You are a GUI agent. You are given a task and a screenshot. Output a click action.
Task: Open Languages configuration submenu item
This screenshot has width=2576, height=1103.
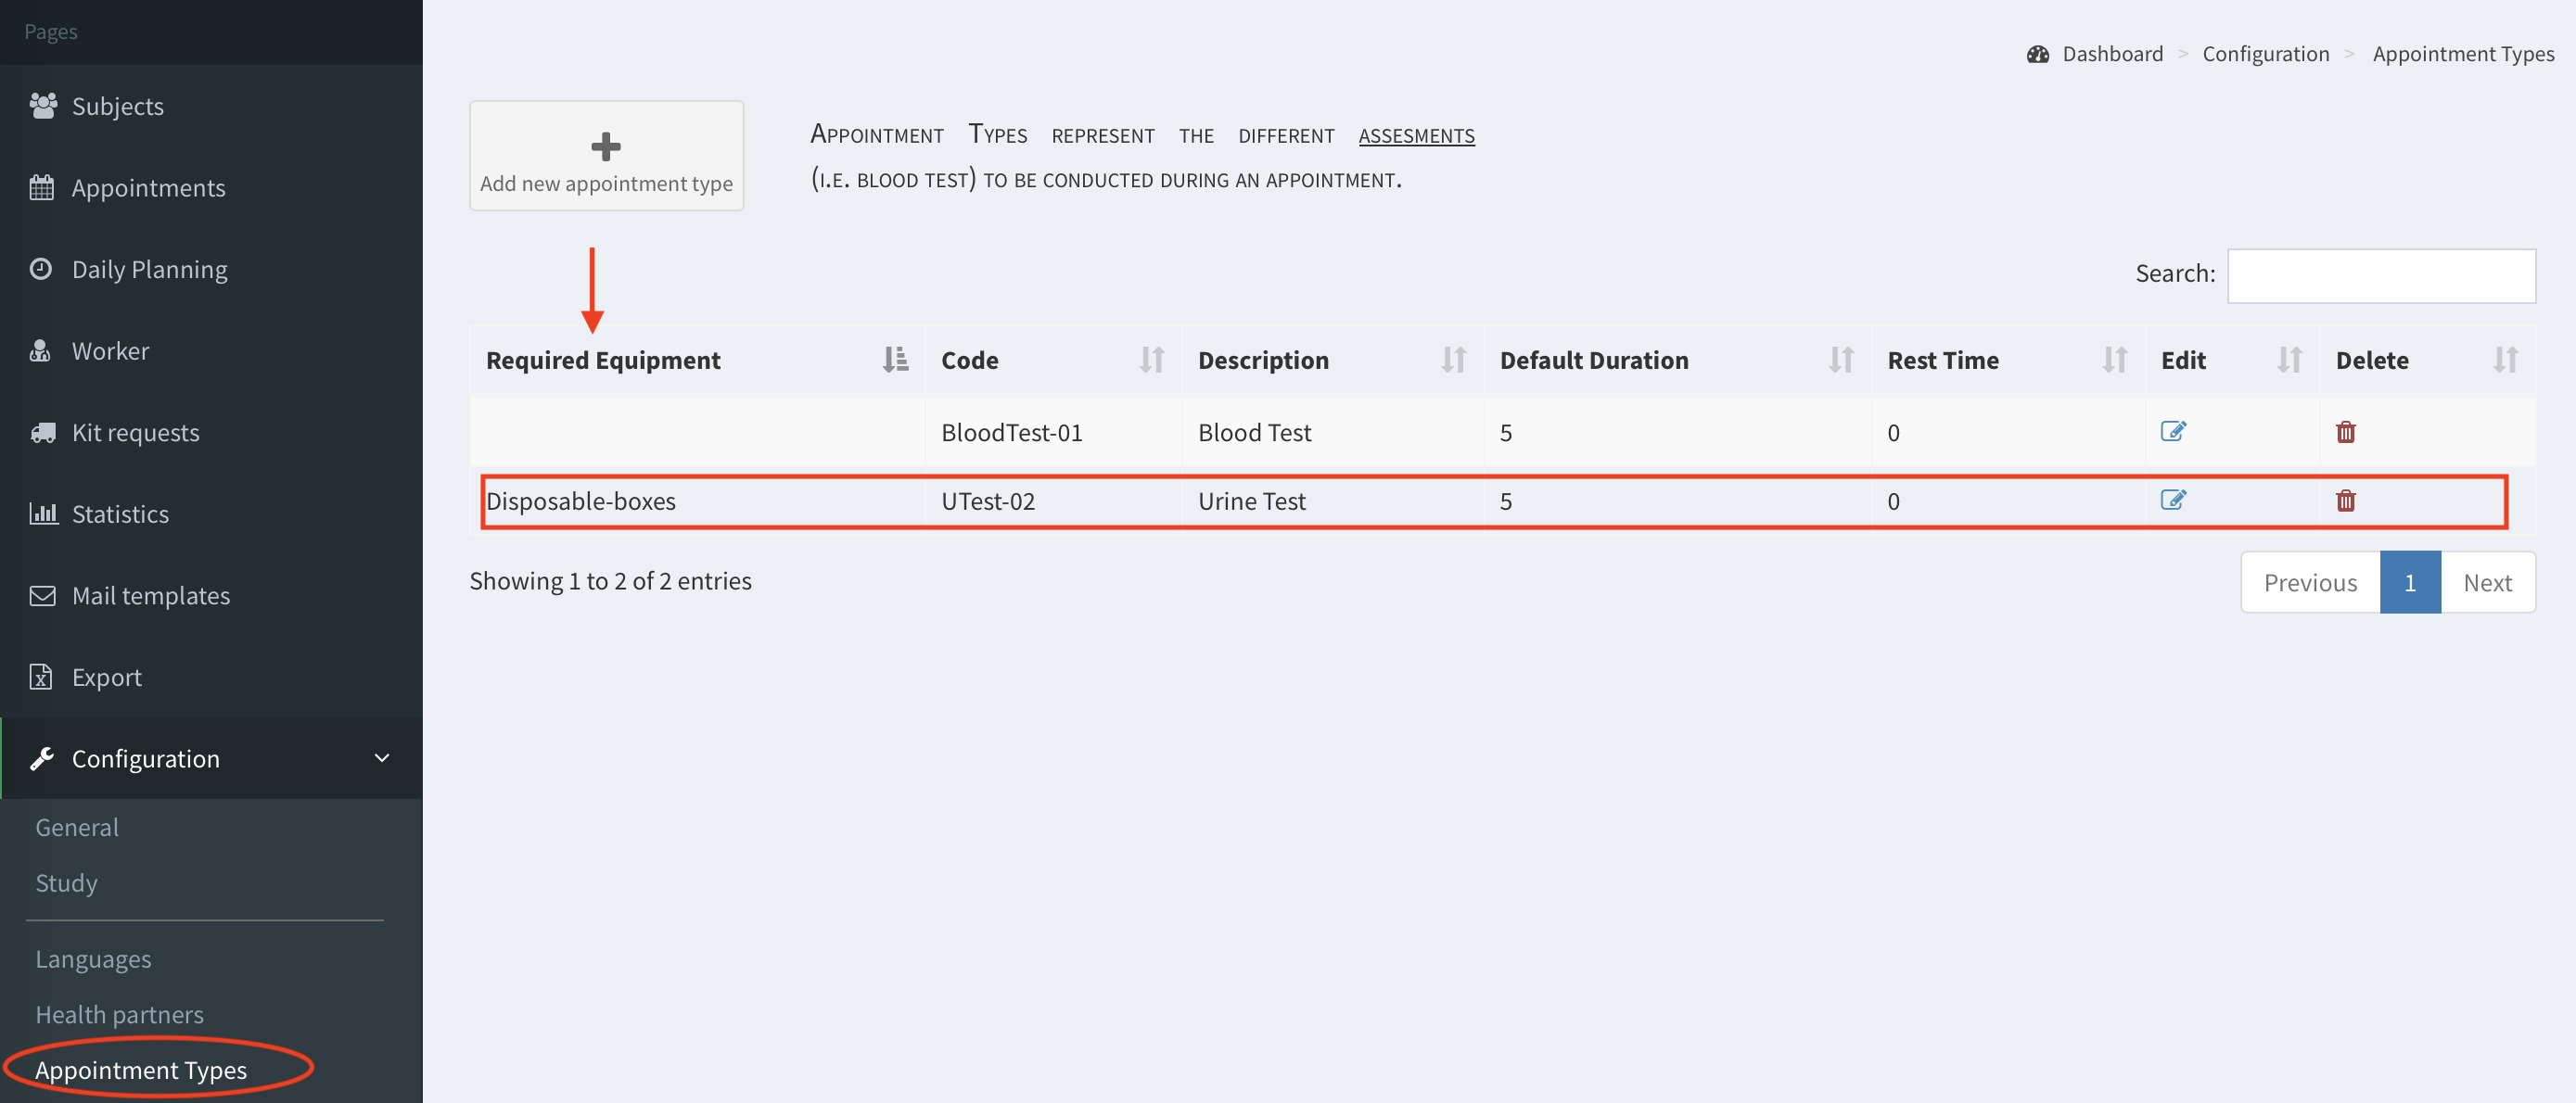[x=93, y=958]
